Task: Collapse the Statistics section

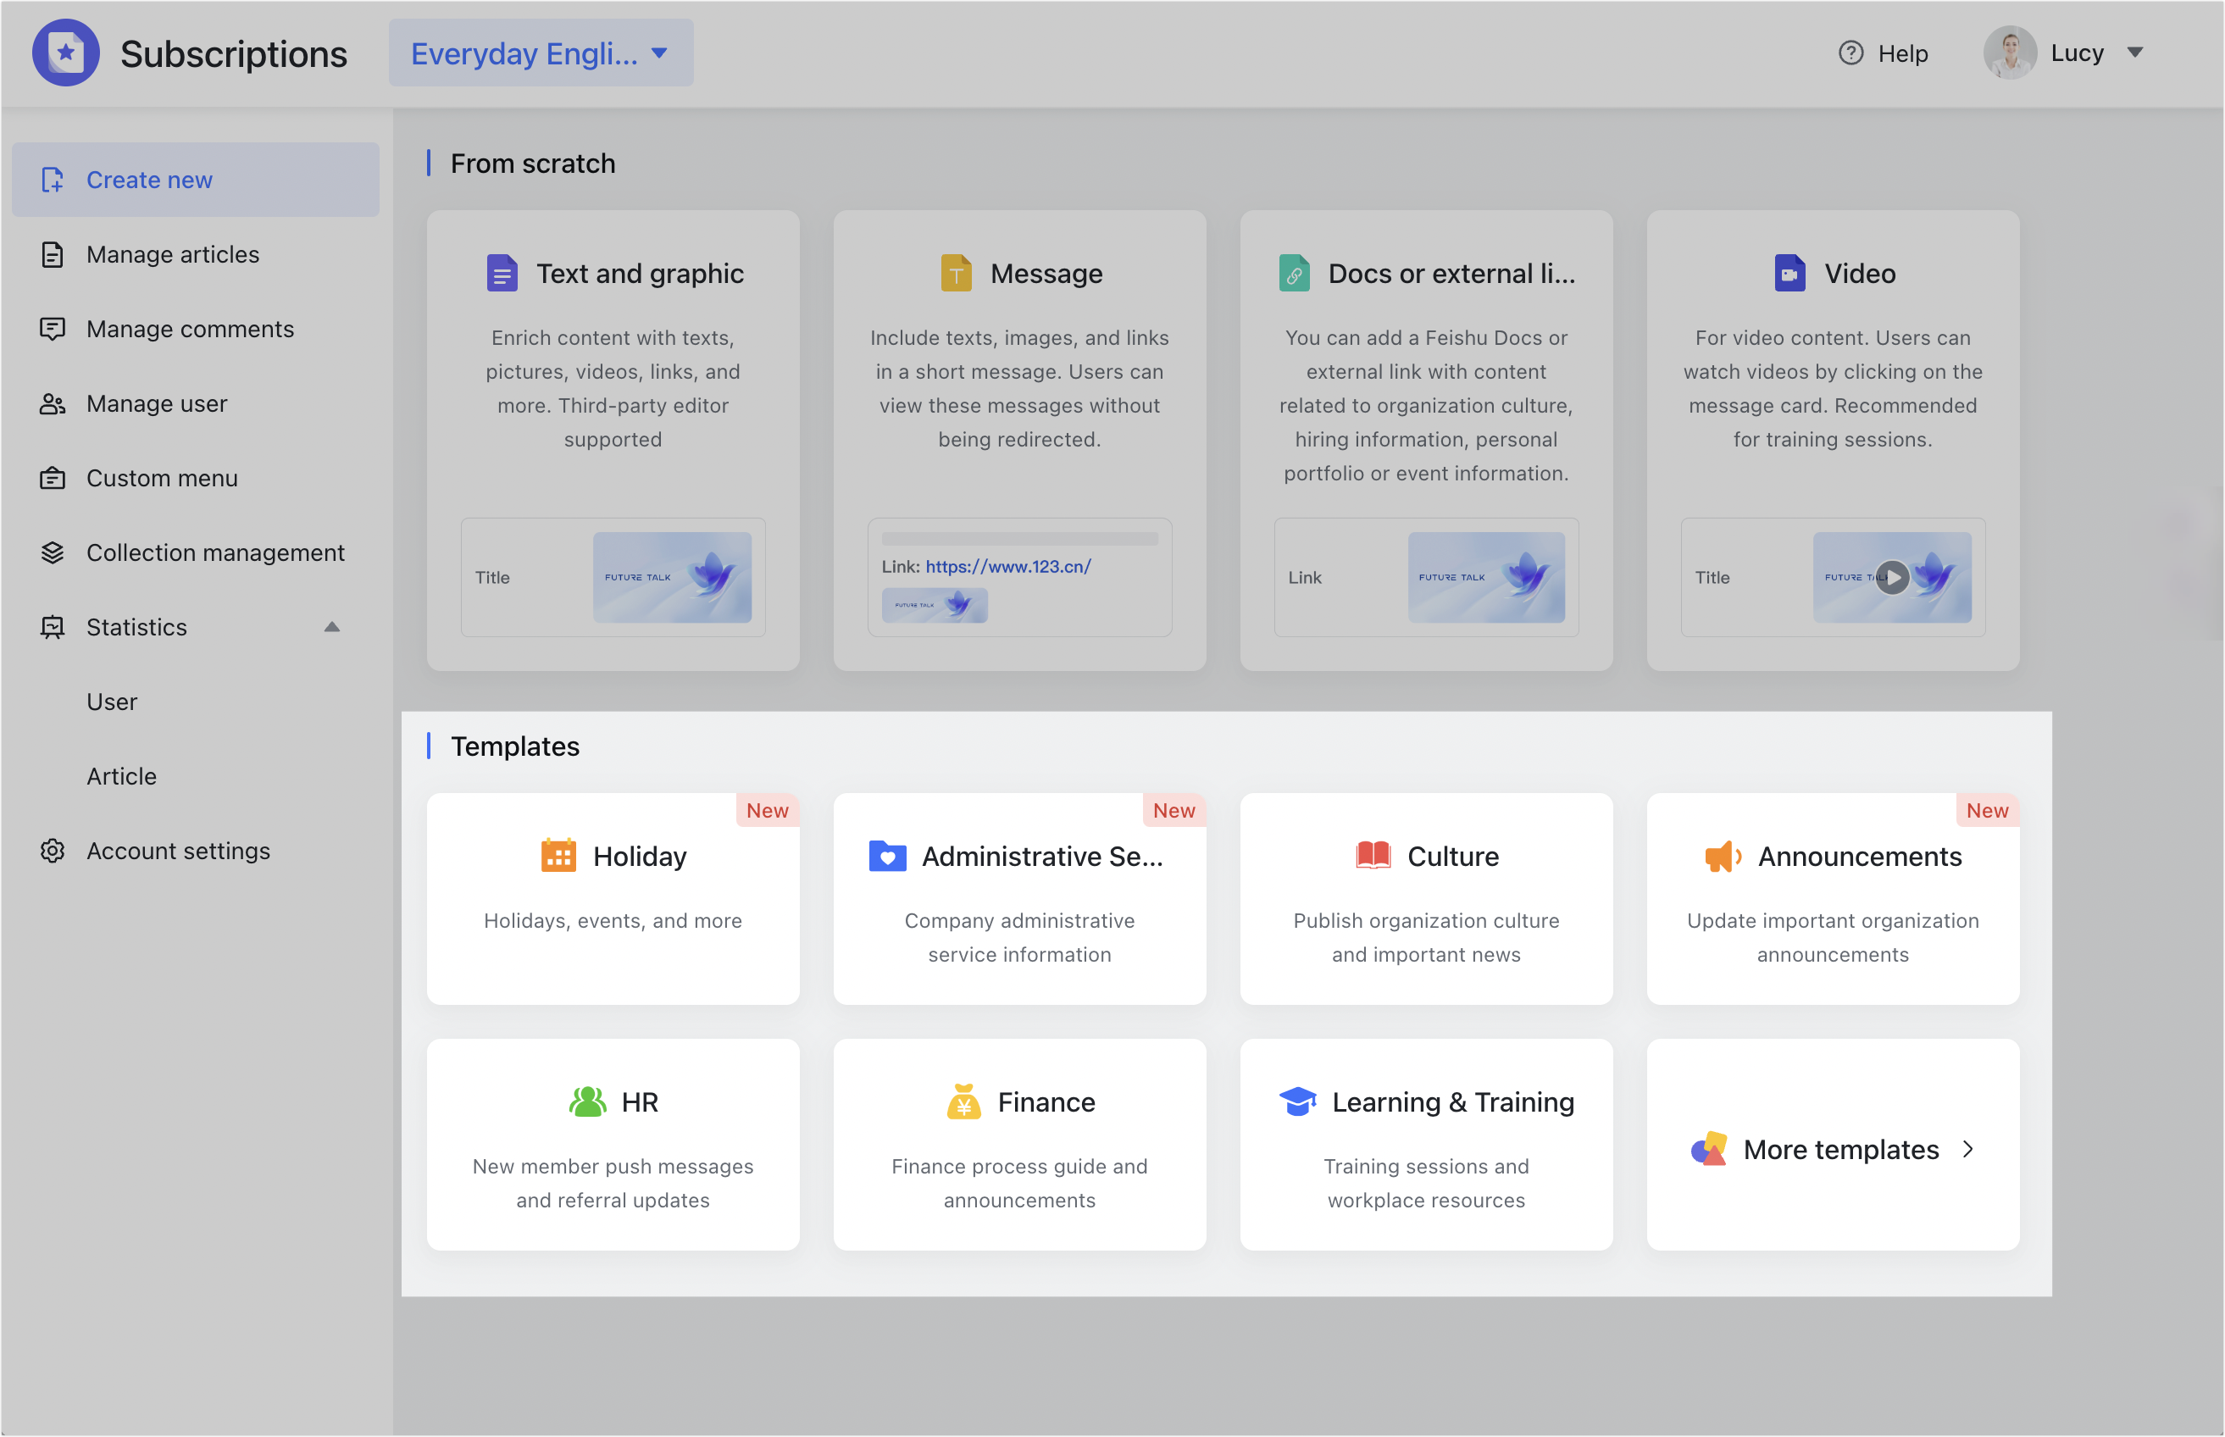Action: coord(332,626)
